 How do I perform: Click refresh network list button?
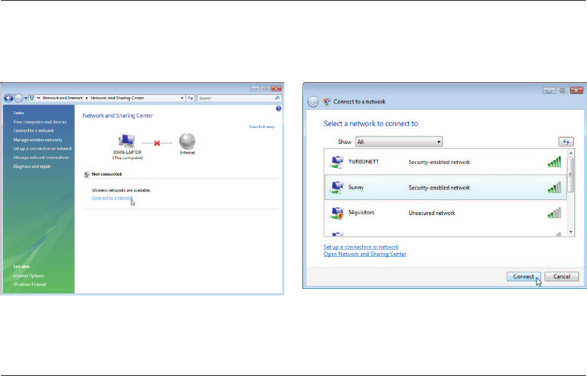pos(566,141)
